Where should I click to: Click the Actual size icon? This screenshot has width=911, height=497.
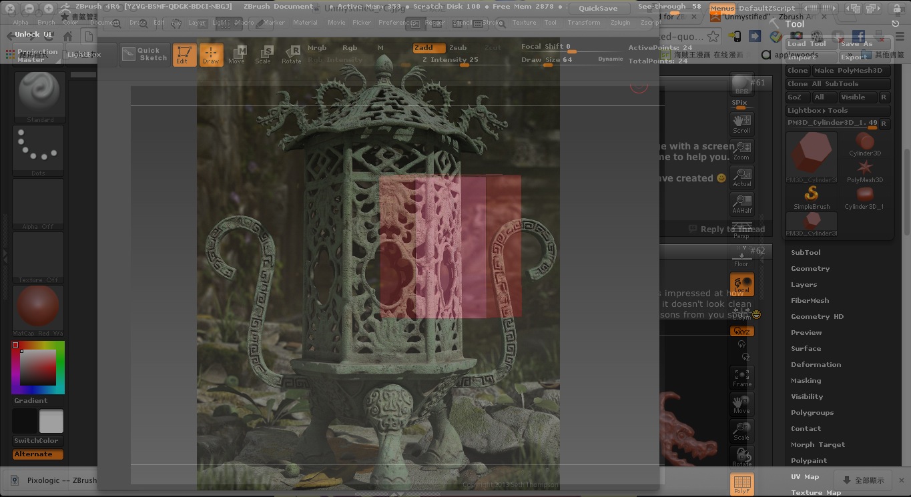pos(741,177)
